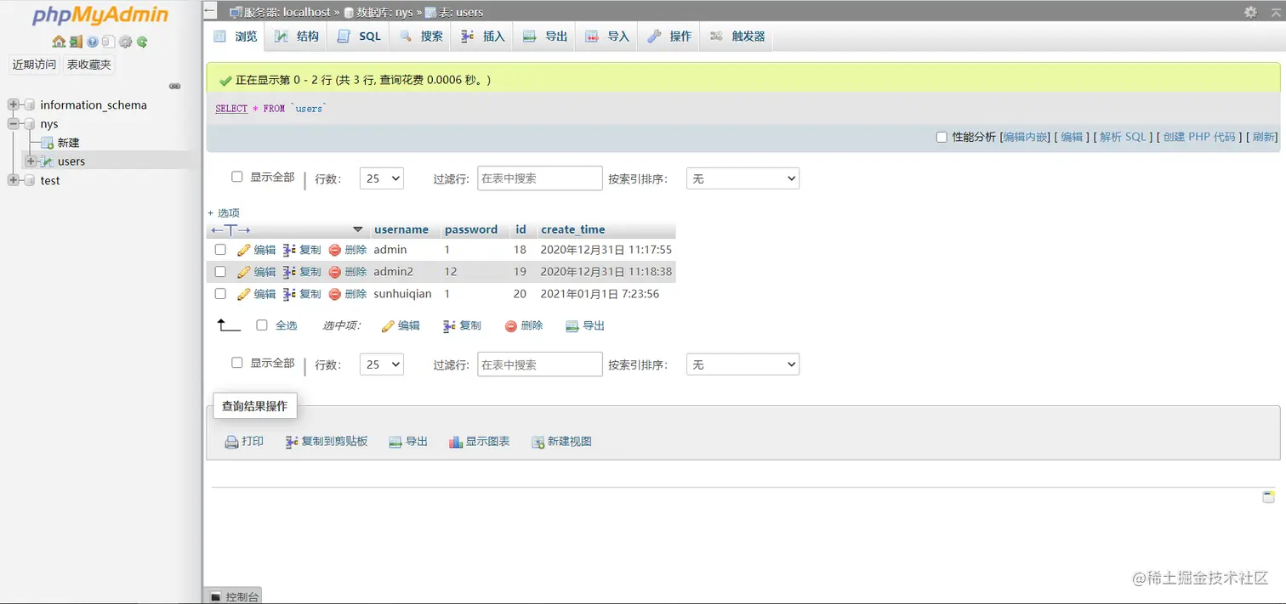Open the 导出 export tab
This screenshot has height=604, width=1286.
coord(545,37)
